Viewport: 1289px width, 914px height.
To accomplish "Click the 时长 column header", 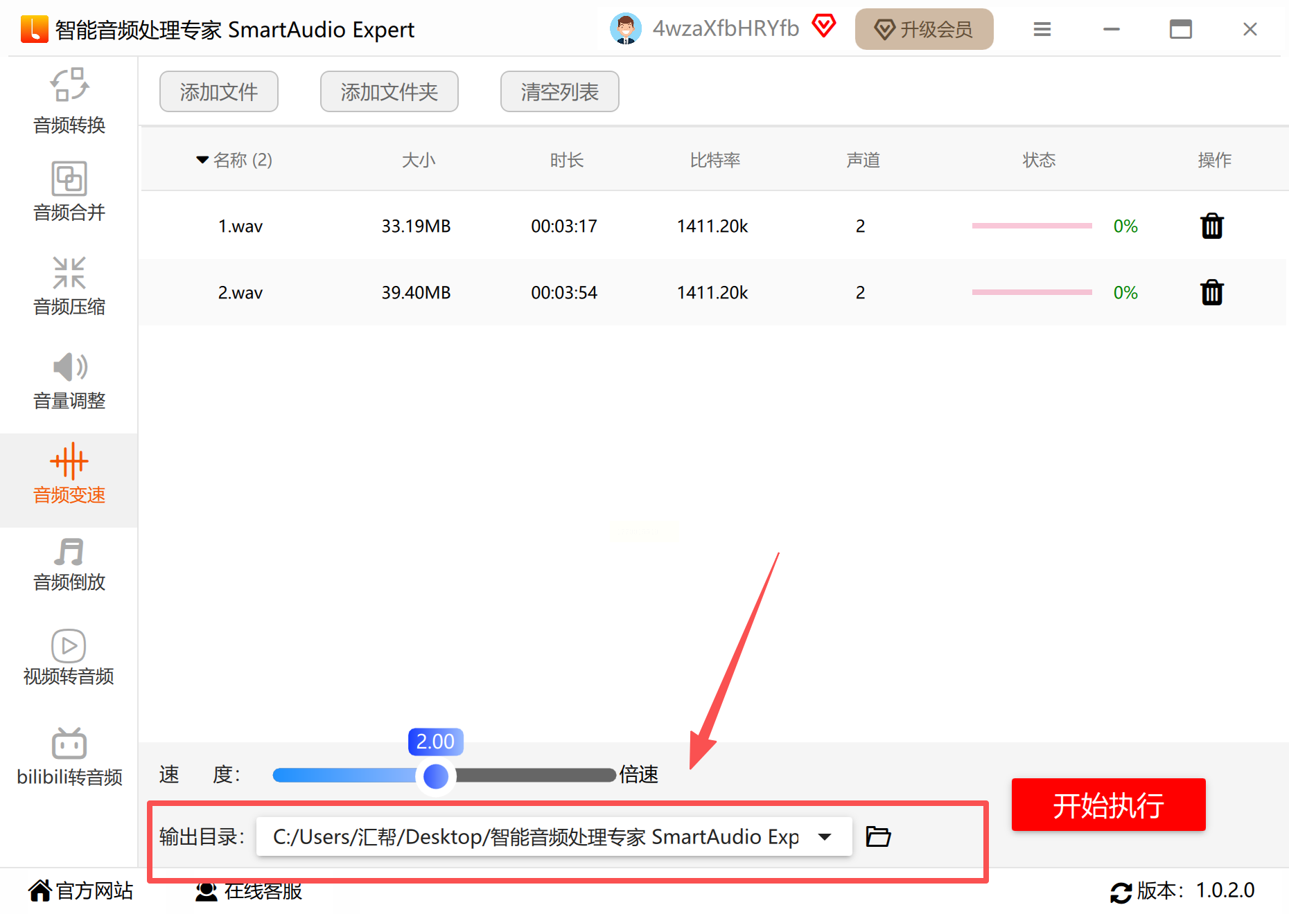I will [567, 160].
